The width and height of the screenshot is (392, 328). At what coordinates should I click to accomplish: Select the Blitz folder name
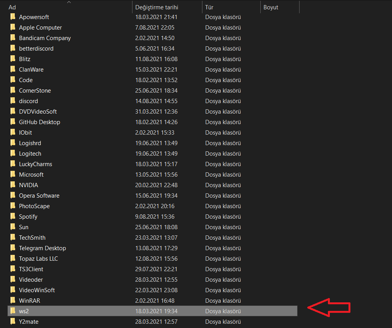(x=25, y=59)
